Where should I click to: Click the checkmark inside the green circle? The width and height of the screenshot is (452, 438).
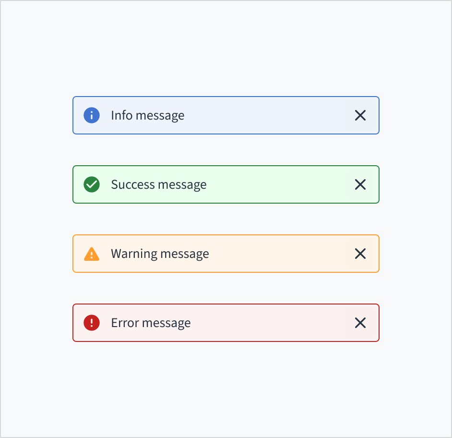point(92,184)
